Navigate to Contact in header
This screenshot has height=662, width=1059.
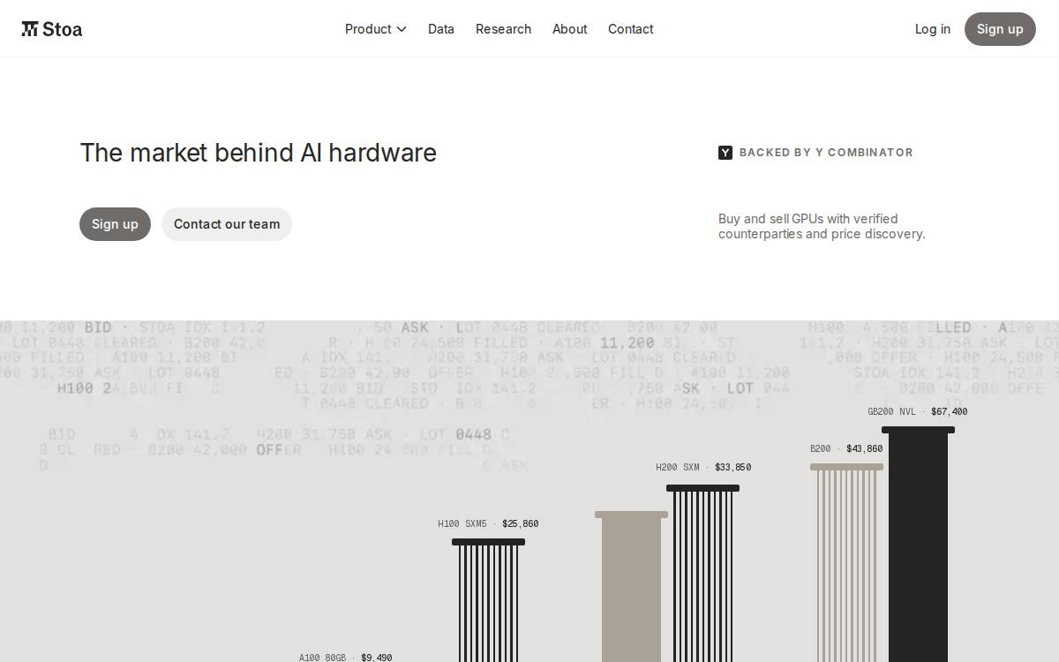(x=630, y=29)
